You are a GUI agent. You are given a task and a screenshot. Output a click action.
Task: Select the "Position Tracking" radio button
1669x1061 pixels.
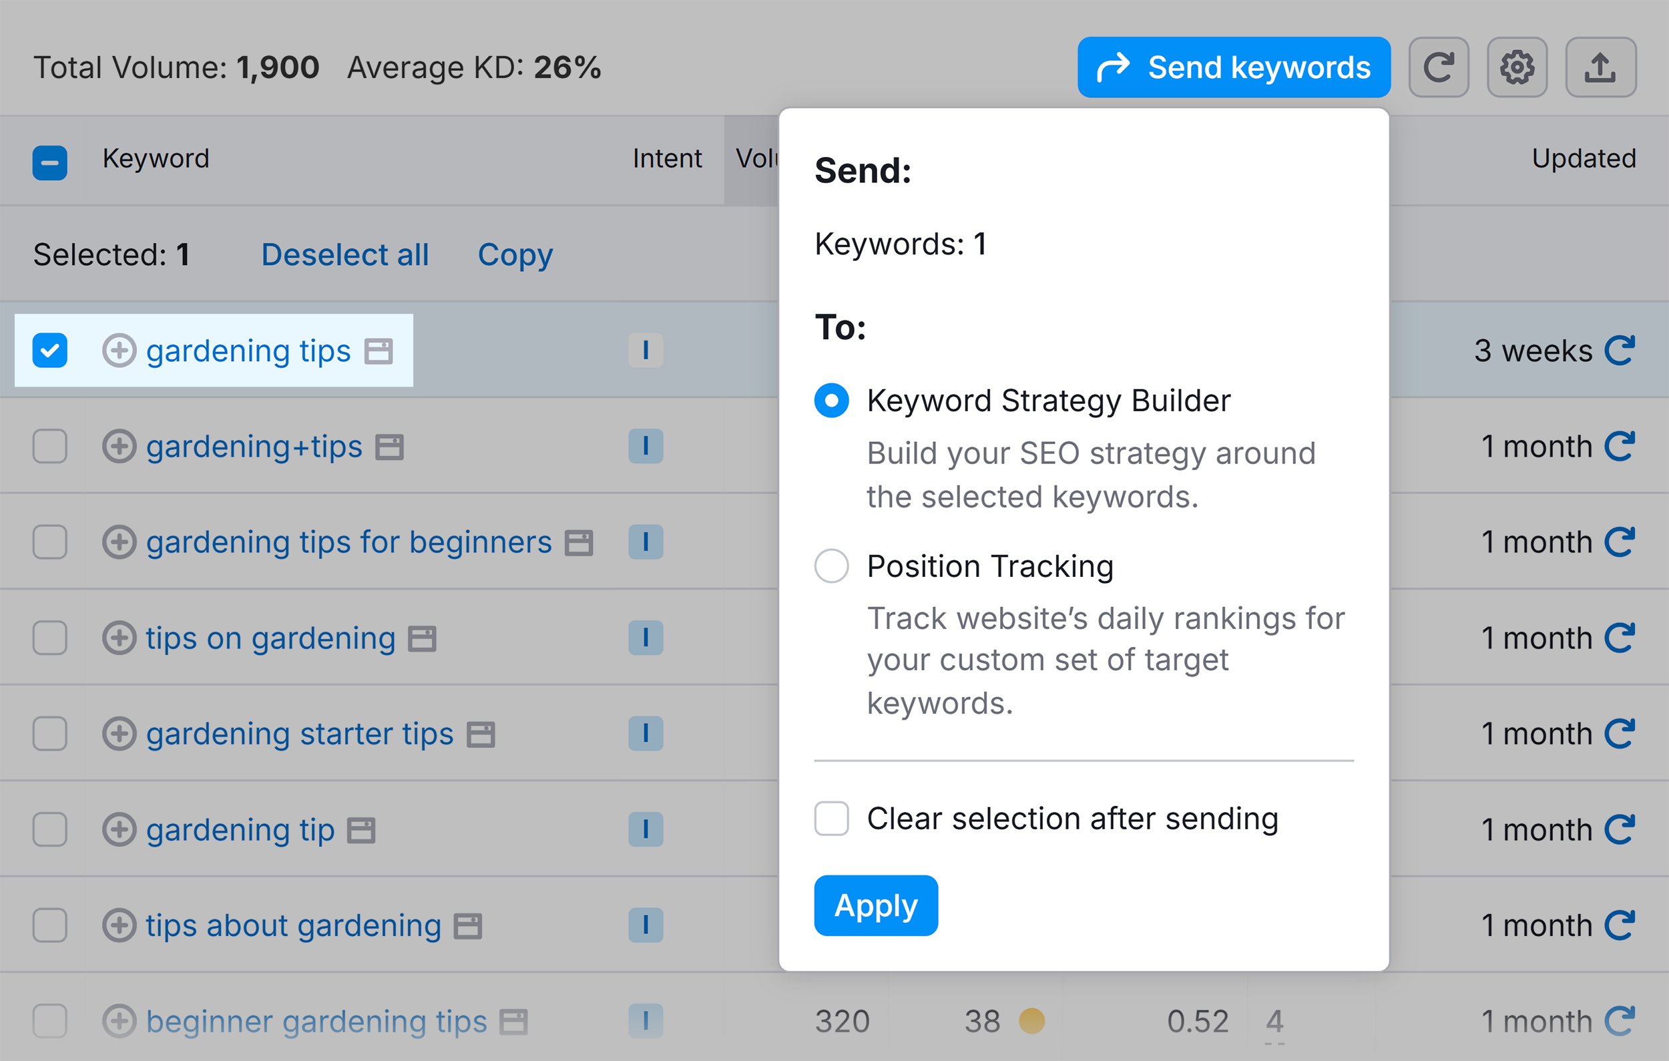[831, 566]
